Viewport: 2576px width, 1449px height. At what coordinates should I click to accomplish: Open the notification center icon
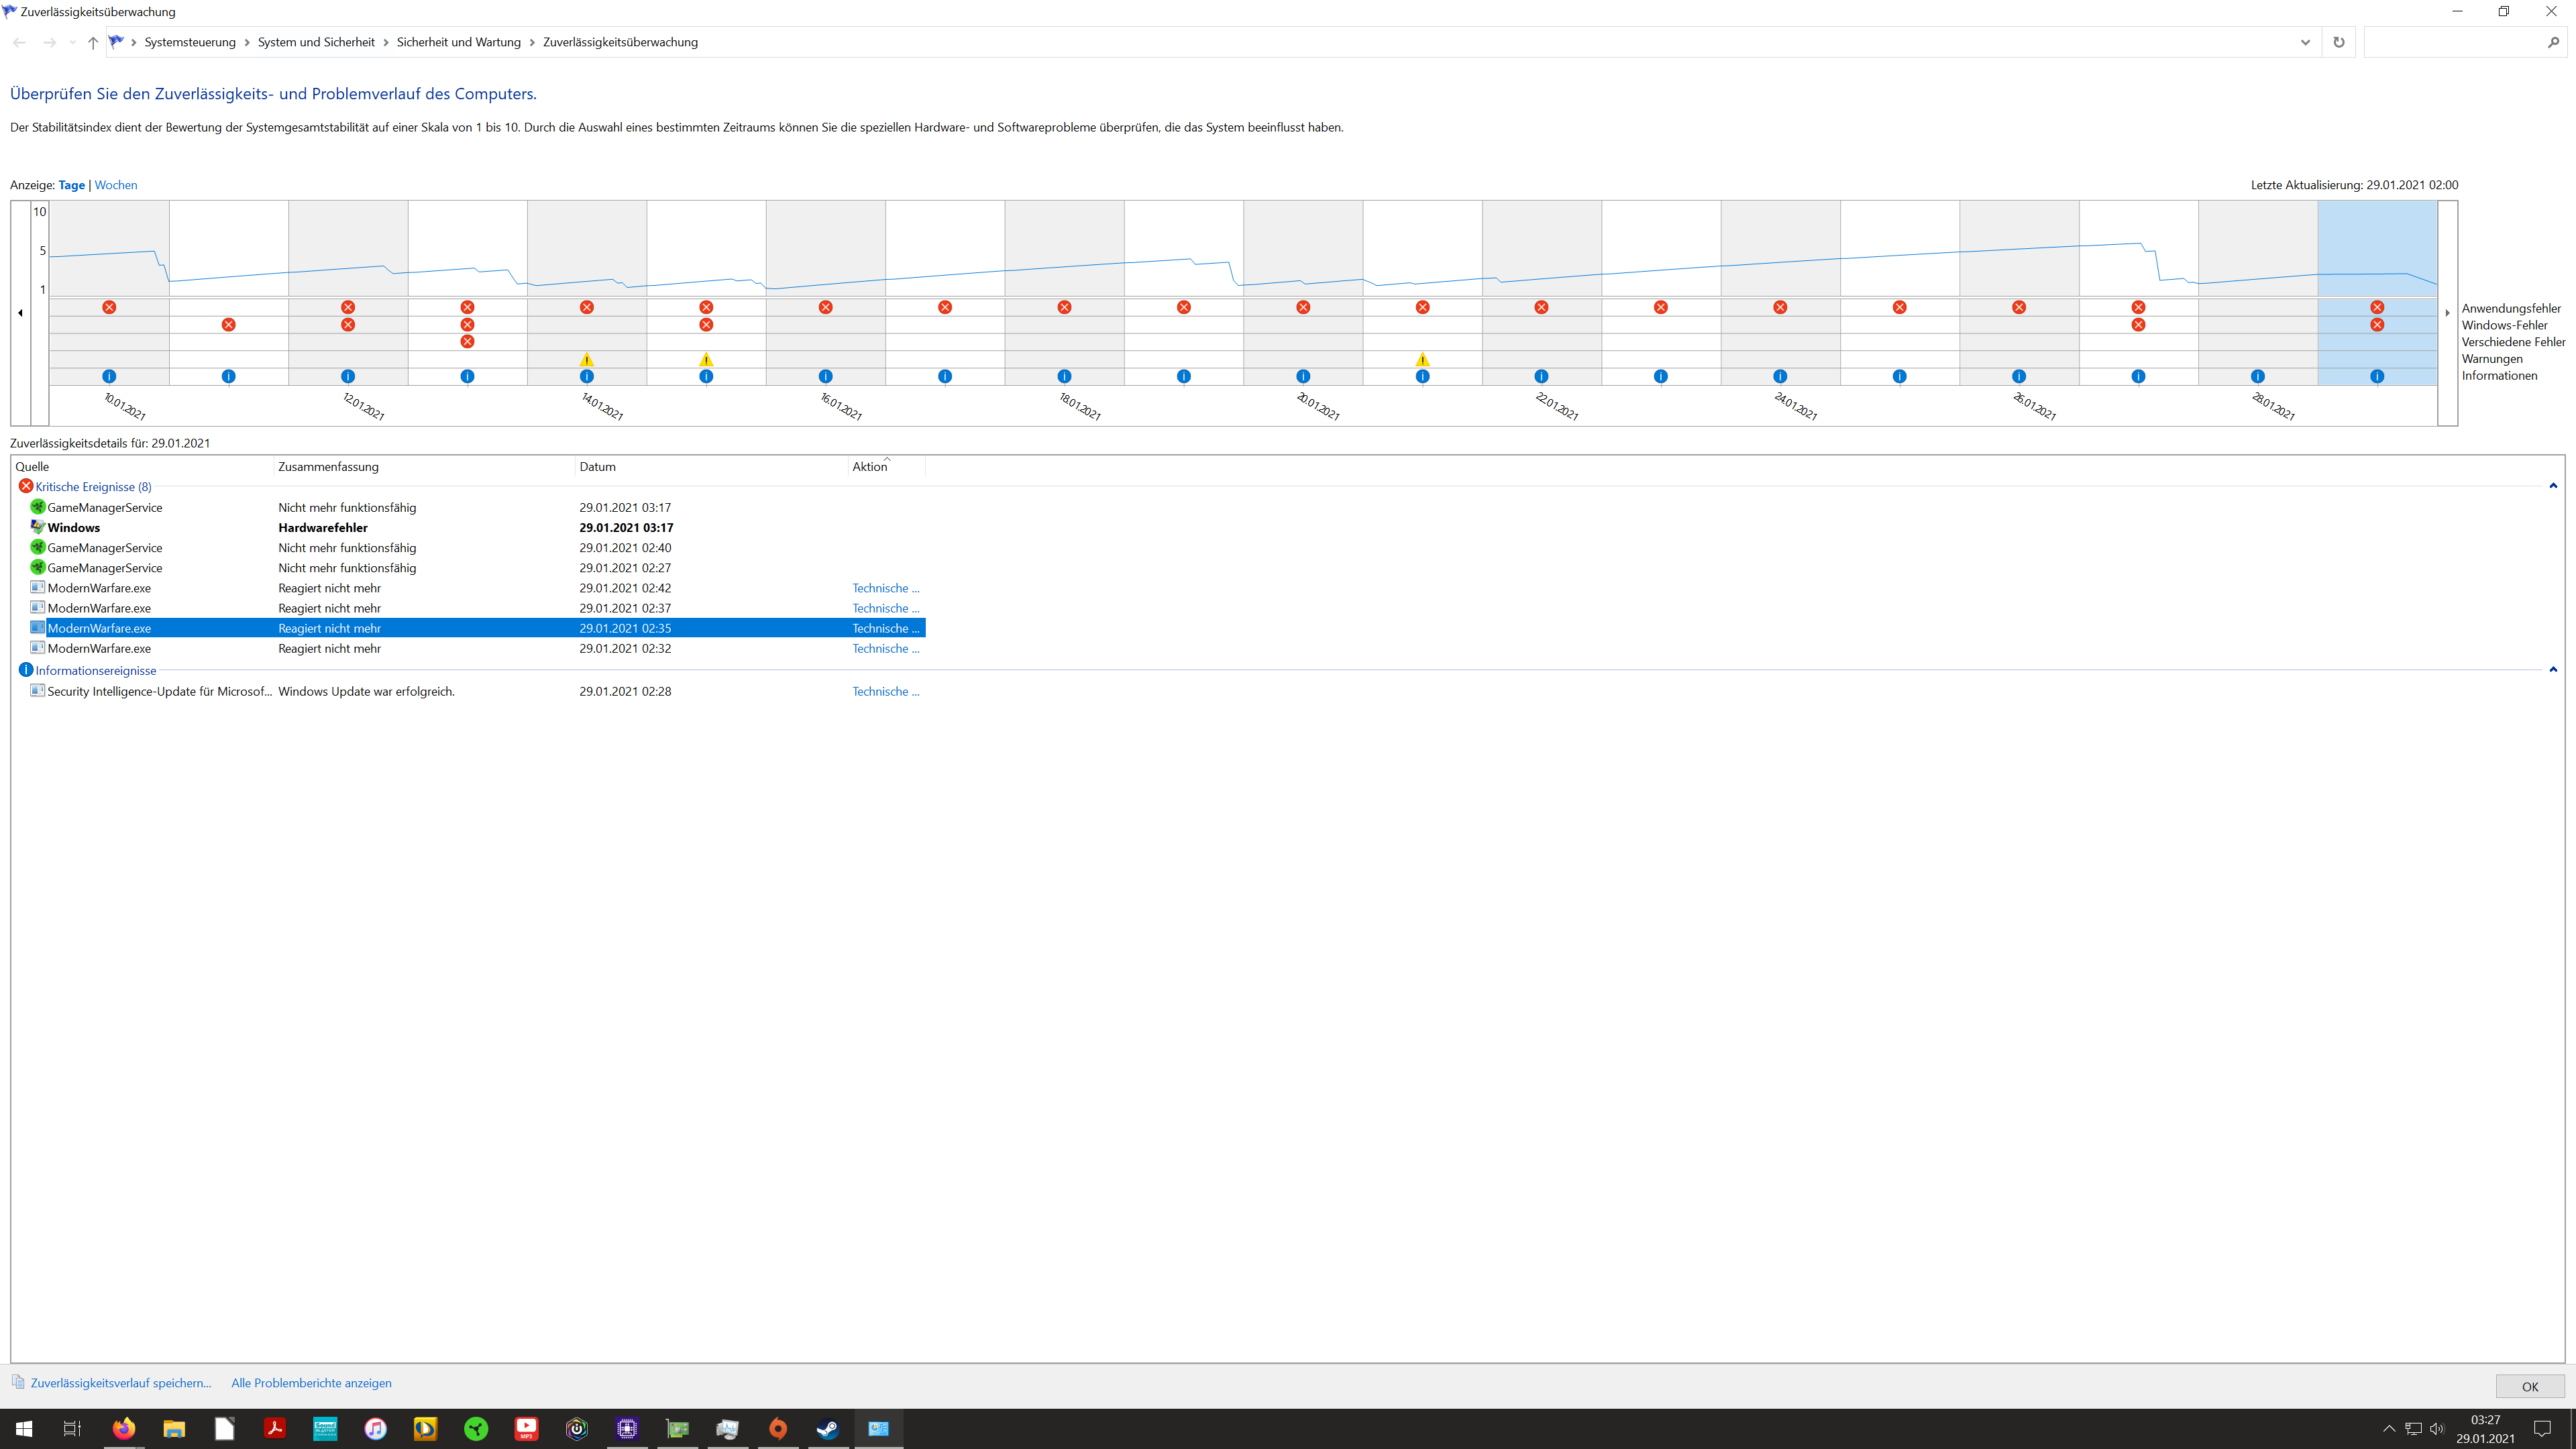[2542, 1428]
